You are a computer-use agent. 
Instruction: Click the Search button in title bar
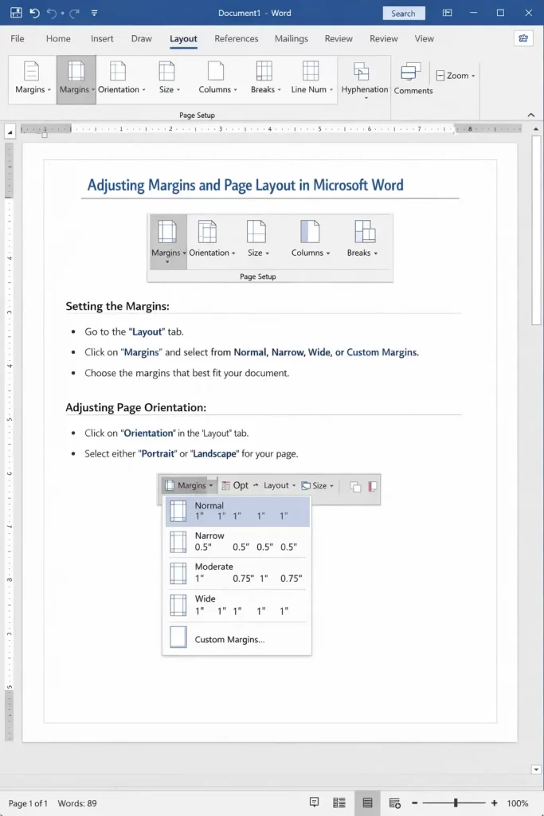tap(404, 13)
